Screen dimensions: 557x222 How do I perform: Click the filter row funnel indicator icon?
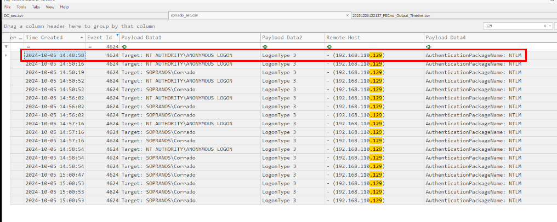pyautogui.click(x=6, y=47)
